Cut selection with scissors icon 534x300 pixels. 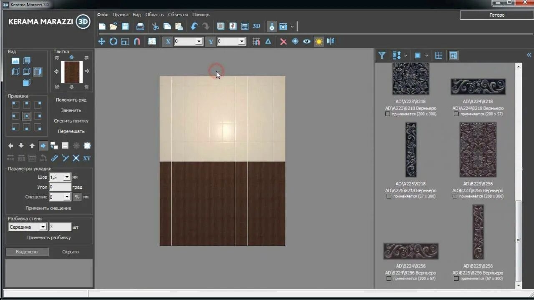pyautogui.click(x=156, y=26)
